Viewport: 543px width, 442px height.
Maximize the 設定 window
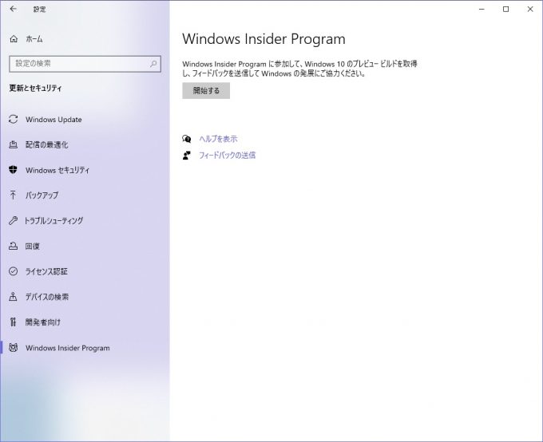[x=505, y=10]
